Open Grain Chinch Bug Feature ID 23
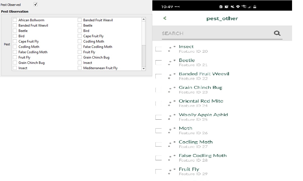Image resolution: width=303 pixels, height=181 pixels. click(201, 90)
